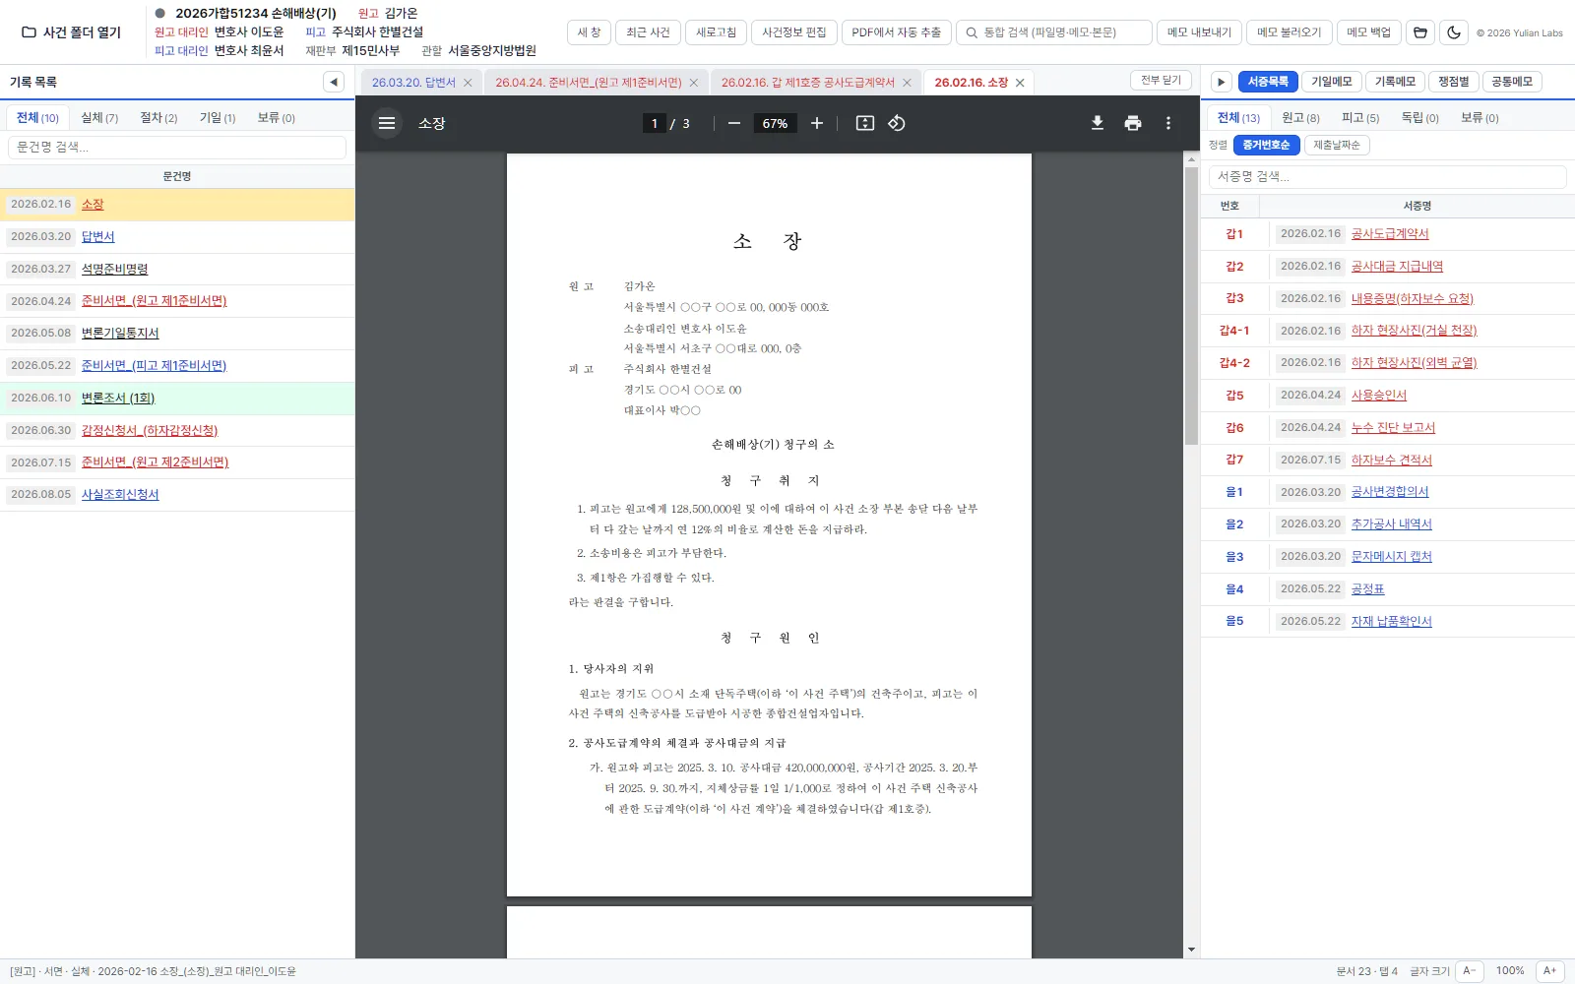Decrease font size with A- button
Image resolution: width=1575 pixels, height=984 pixels.
click(x=1469, y=971)
